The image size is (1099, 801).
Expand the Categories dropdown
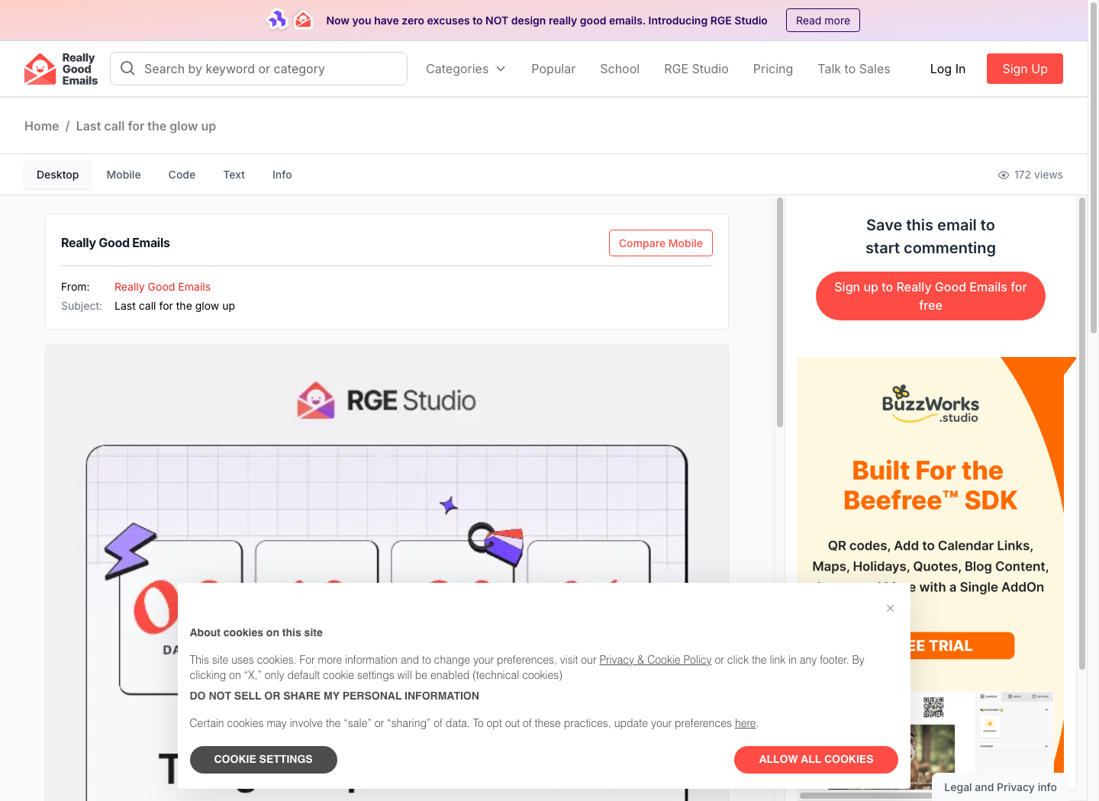point(466,69)
